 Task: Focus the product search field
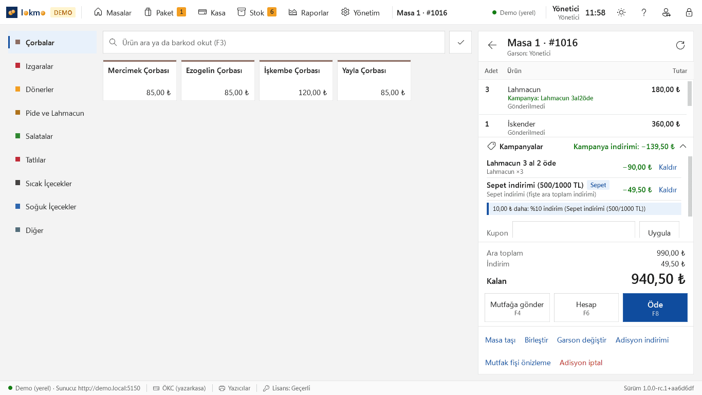click(274, 42)
